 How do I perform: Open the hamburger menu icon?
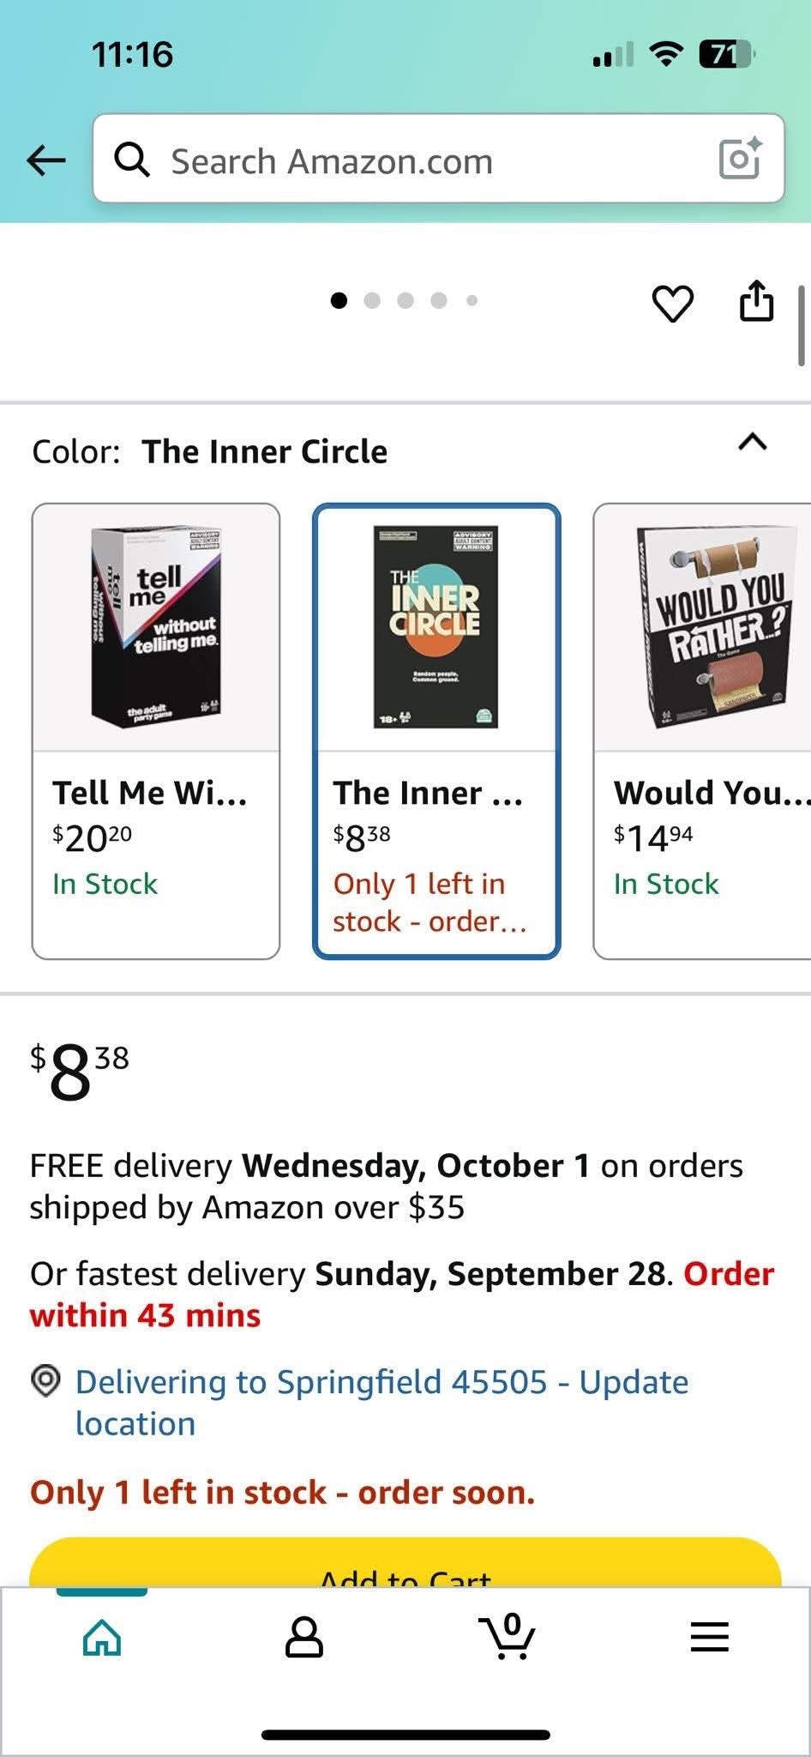pos(710,1637)
